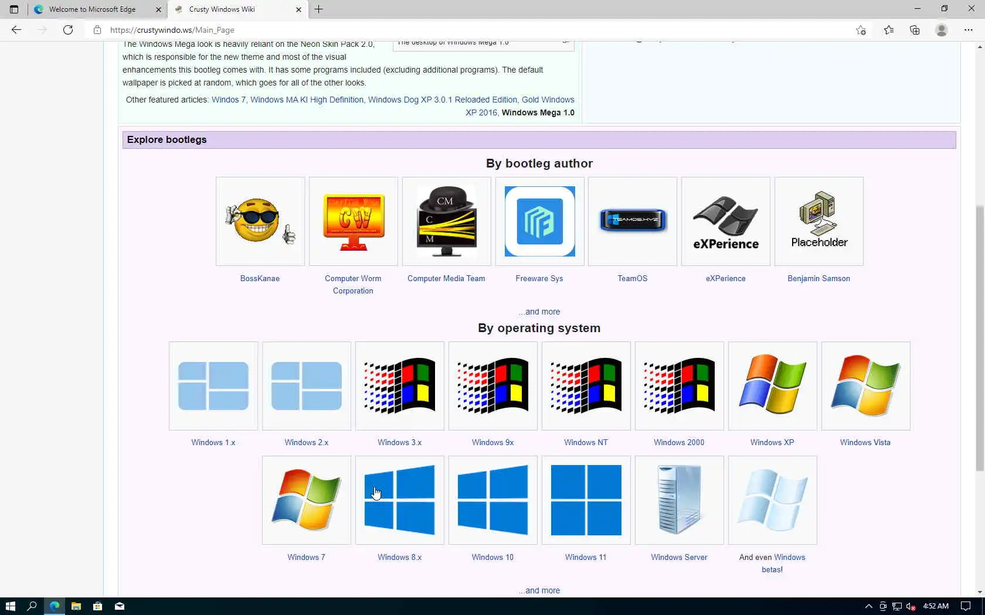Follow the Computer Media Team text link
The height and width of the screenshot is (615, 985).
tap(446, 278)
